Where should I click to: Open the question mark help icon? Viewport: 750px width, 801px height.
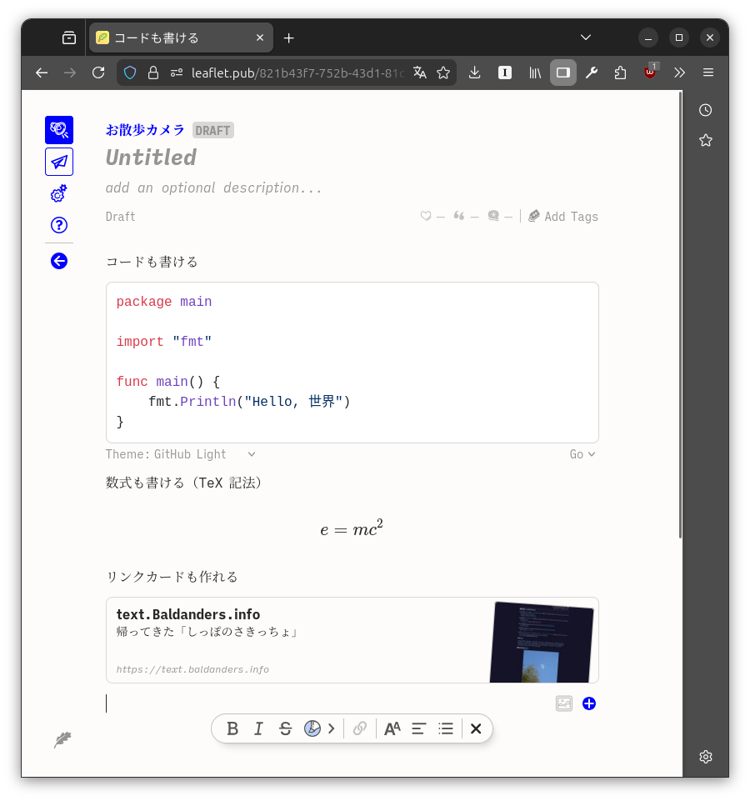[x=59, y=225]
